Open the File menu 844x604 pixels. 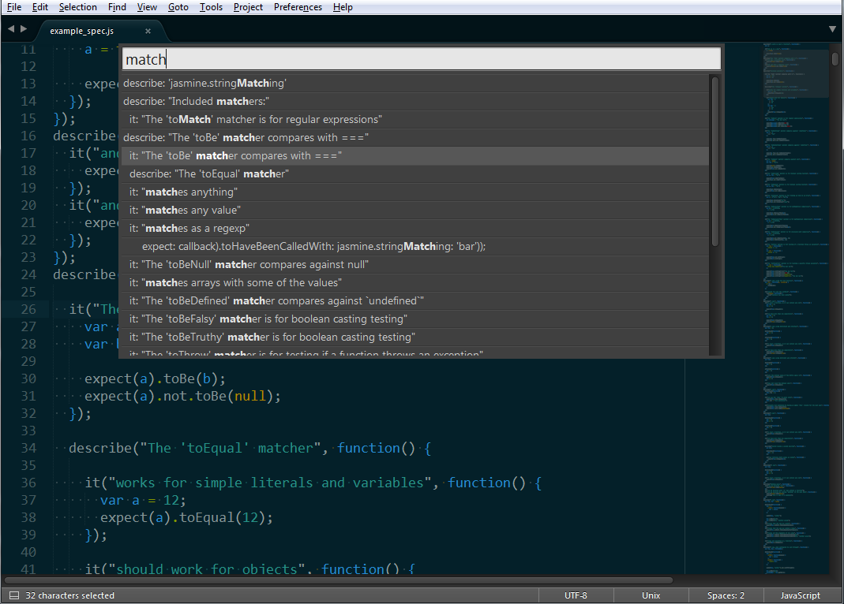14,7
